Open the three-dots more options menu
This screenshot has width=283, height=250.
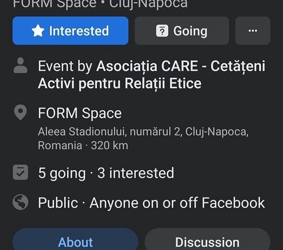coord(253,30)
